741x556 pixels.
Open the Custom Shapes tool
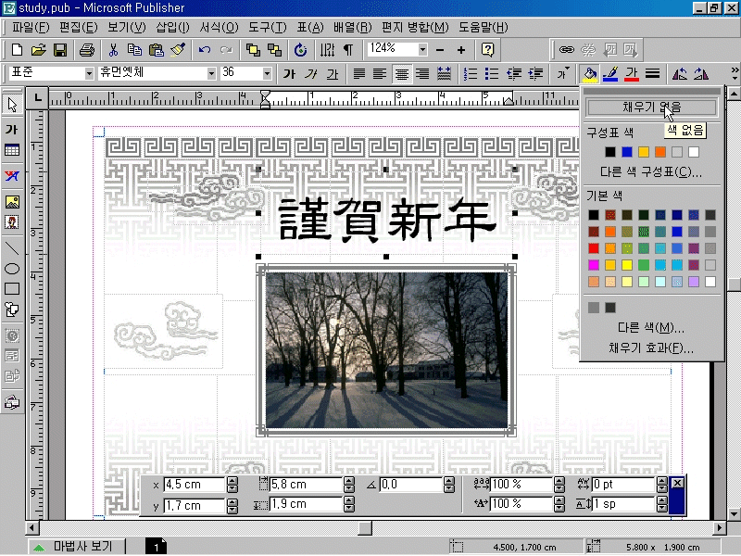click(12, 310)
